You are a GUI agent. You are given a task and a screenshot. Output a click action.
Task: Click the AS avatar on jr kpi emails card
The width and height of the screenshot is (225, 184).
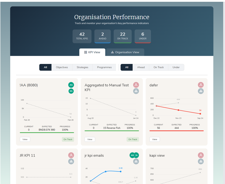(x=132, y=155)
